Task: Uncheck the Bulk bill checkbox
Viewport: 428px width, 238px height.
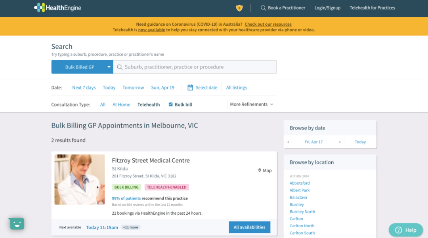Action: [x=170, y=105]
